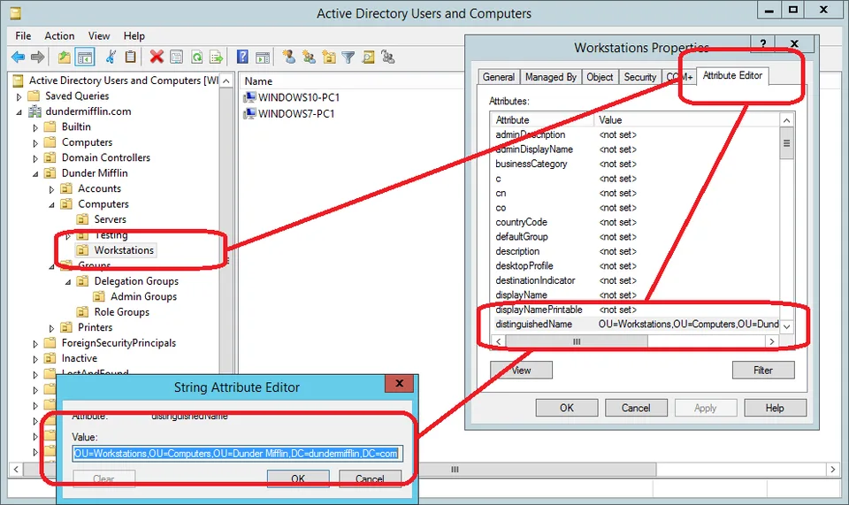Click the Workstations Properties help question-mark button
The width and height of the screenshot is (849, 505).
[x=763, y=43]
